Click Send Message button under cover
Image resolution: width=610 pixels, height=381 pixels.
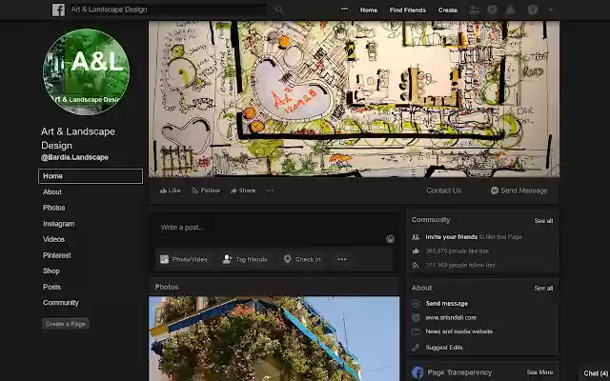click(x=518, y=190)
